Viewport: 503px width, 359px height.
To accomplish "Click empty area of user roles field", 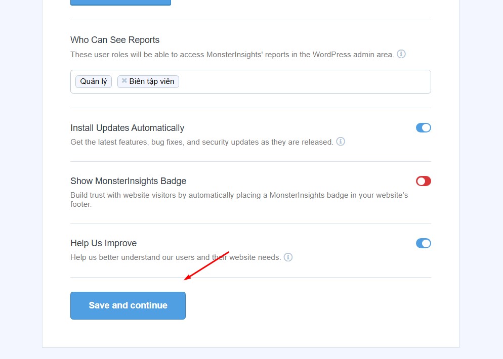I will coord(305,82).
